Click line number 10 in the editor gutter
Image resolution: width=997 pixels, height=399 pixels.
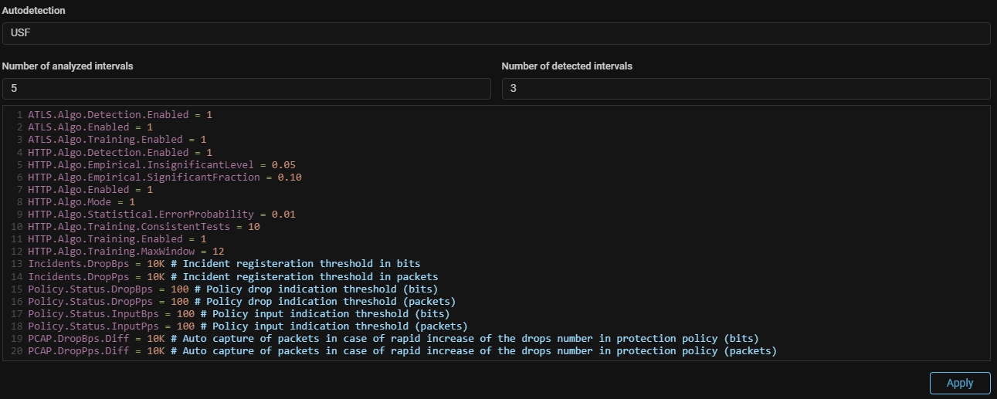pos(17,227)
